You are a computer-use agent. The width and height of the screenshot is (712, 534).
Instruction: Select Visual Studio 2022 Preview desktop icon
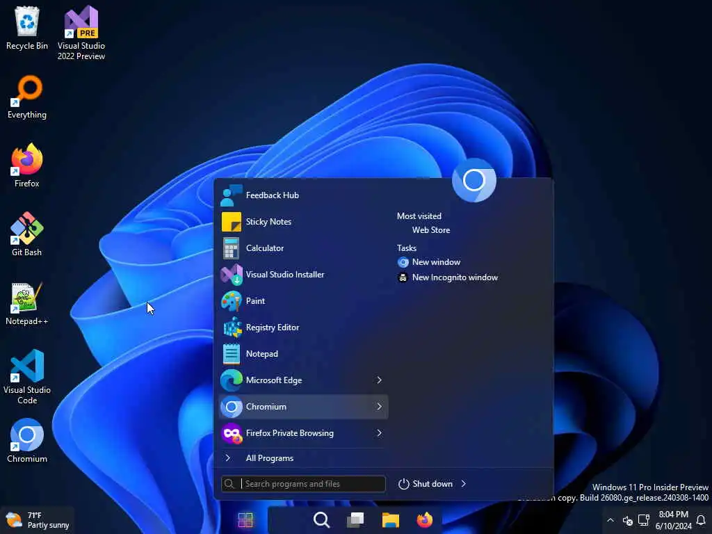pos(81,33)
